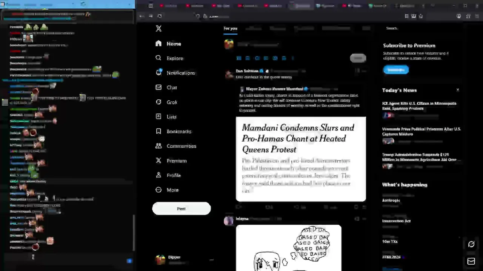Image resolution: width=483 pixels, height=271 pixels.
Task: Open Lists in the sidebar
Action: 166,117
